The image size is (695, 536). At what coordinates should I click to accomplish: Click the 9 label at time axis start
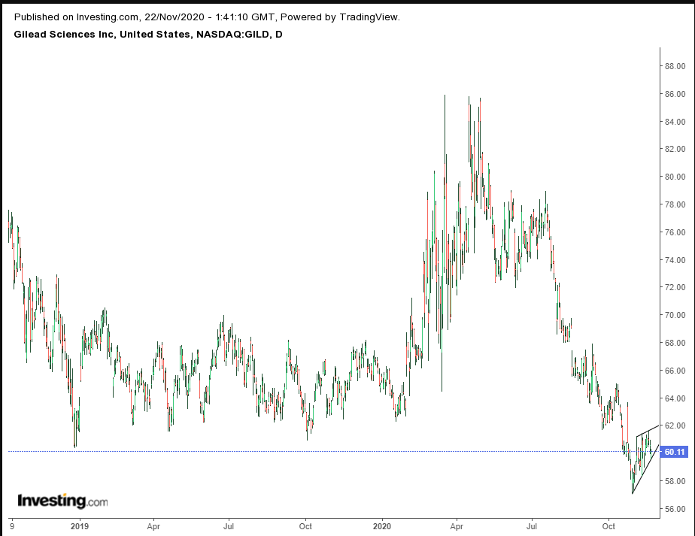(11, 526)
